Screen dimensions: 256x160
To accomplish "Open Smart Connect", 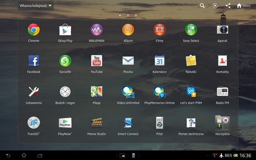I will [x=128, y=123].
